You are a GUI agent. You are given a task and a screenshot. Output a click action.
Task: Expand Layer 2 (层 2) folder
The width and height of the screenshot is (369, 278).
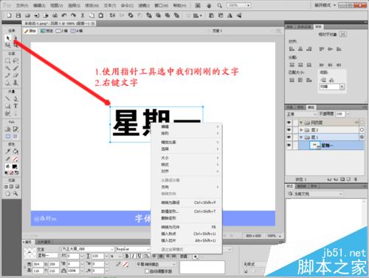(301, 129)
